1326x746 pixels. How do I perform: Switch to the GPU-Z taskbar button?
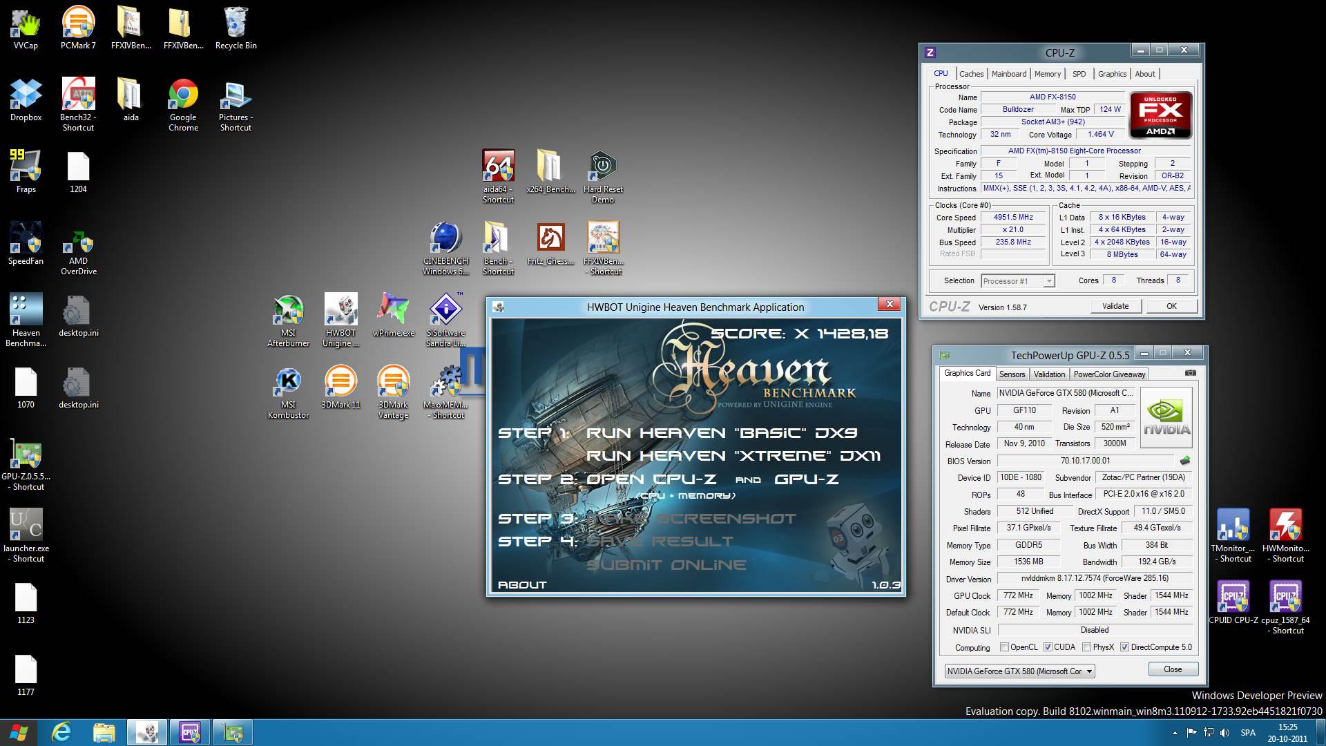click(x=233, y=732)
